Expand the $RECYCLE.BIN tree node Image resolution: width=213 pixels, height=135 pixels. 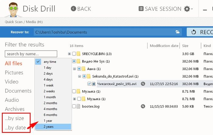pyautogui.click(x=69, y=54)
